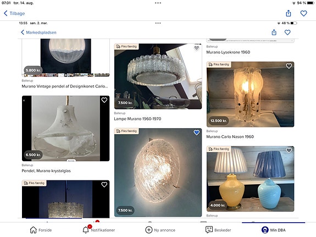Tap the inner share icon beside heart
This screenshot has height=237, width=316.
tap(274, 32)
